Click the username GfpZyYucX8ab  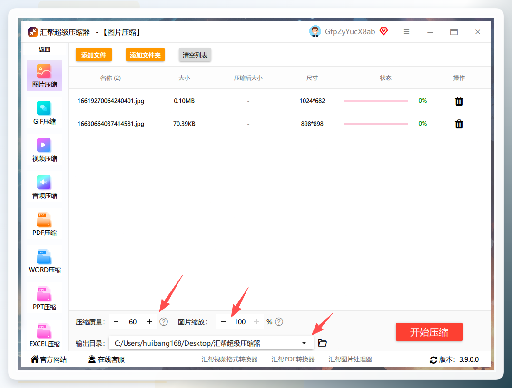(350, 32)
